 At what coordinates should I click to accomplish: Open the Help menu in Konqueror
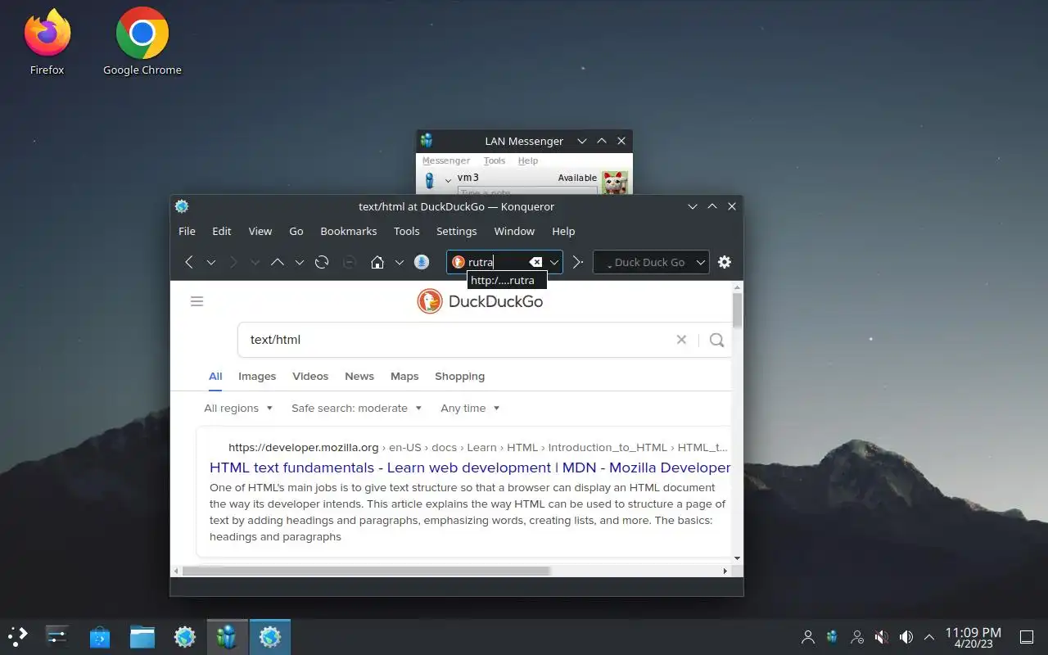point(563,231)
